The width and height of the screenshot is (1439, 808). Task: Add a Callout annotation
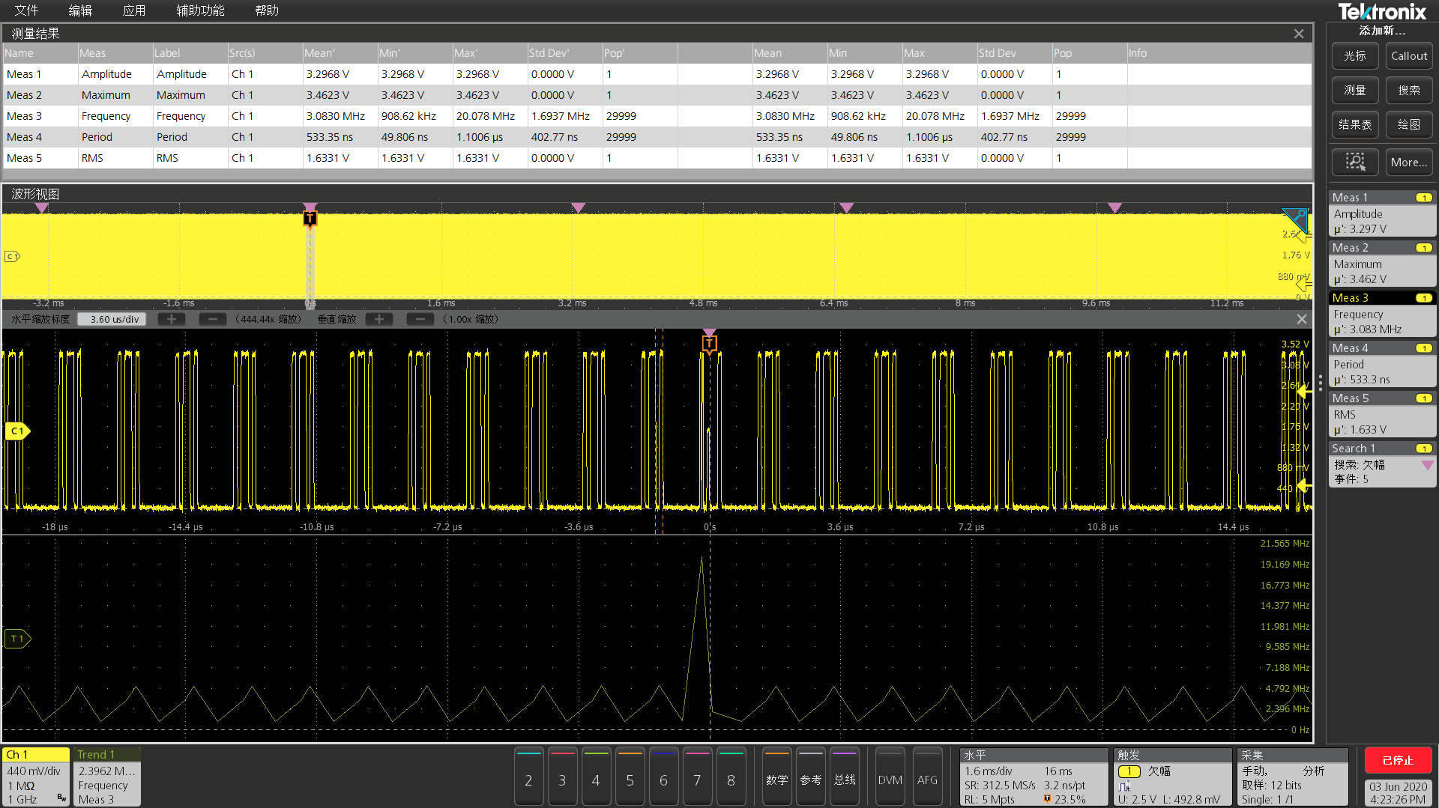tap(1409, 56)
